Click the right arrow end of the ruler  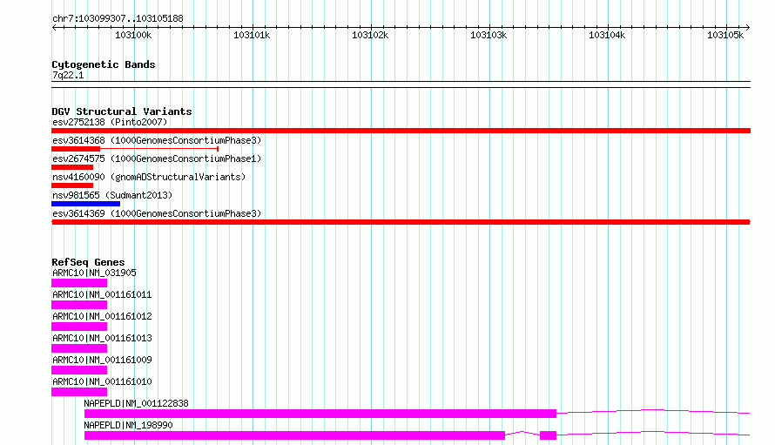coord(748,27)
